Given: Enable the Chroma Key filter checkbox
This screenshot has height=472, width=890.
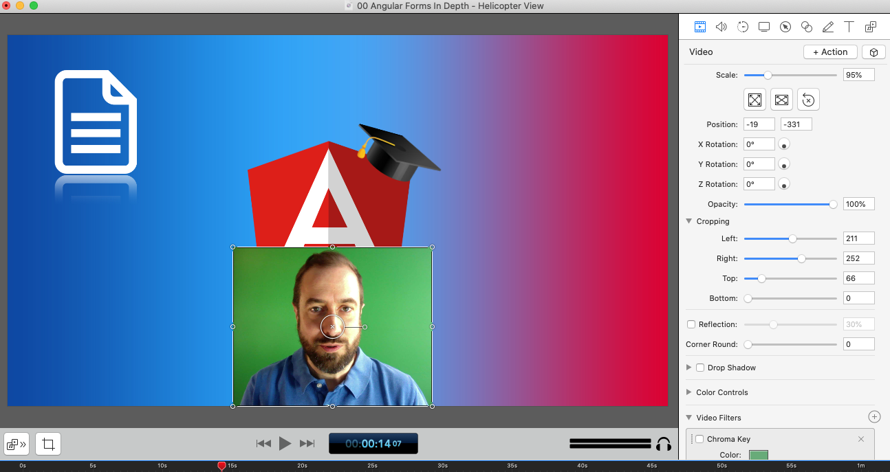Looking at the screenshot, I should [699, 439].
